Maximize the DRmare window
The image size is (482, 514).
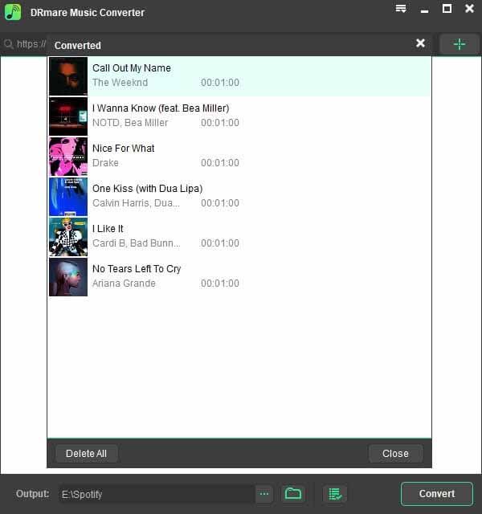pos(447,9)
